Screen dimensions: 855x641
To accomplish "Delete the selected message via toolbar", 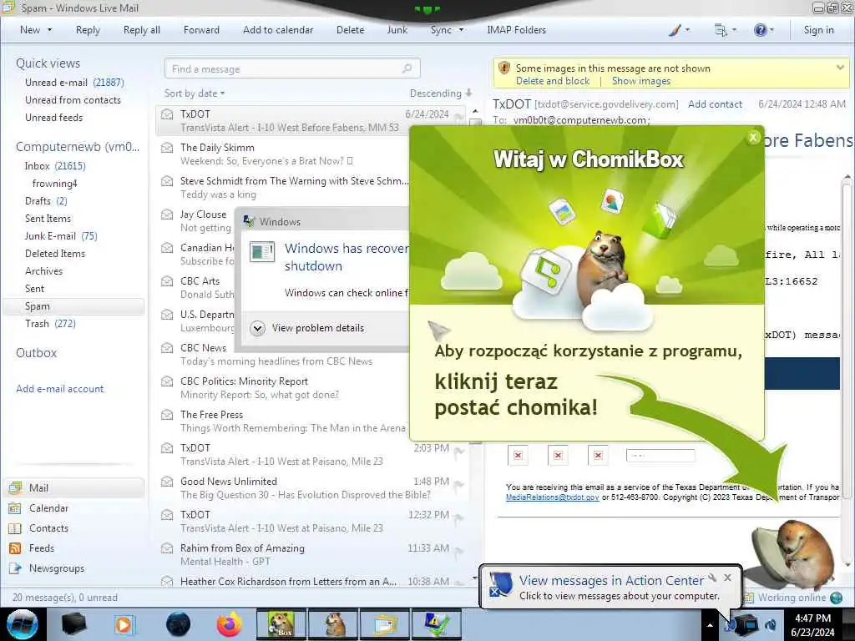I will pyautogui.click(x=350, y=30).
